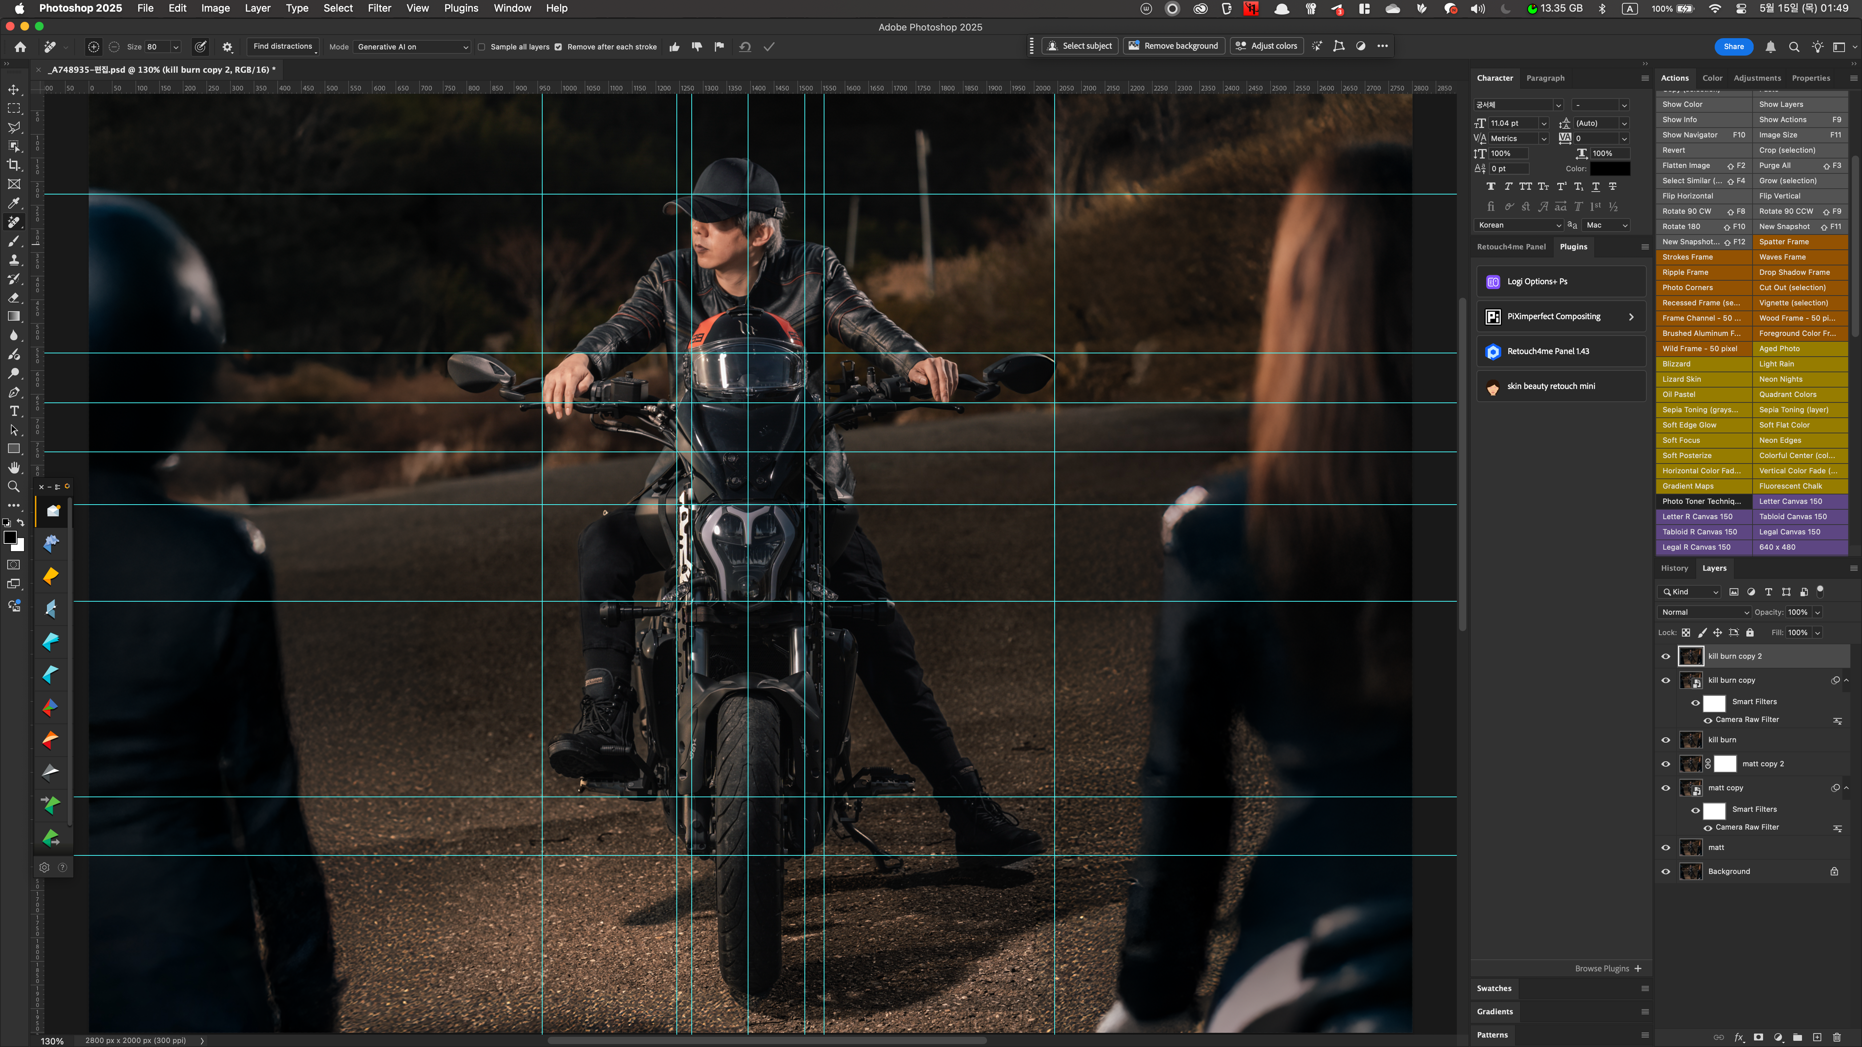Enable Sample all layers checkbox
Image resolution: width=1862 pixels, height=1047 pixels.
pyautogui.click(x=482, y=47)
